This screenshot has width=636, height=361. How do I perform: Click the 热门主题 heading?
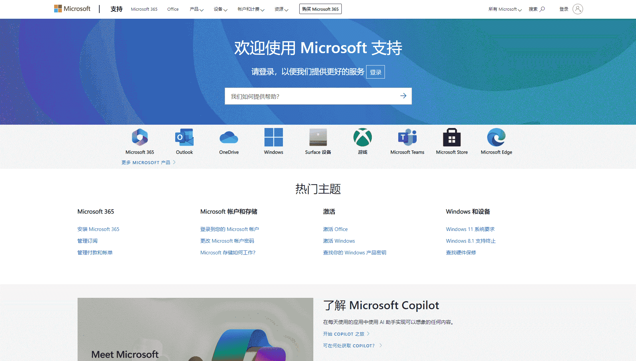318,189
